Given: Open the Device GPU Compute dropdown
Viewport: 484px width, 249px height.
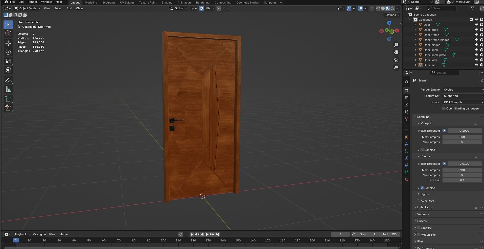Looking at the screenshot, I should click(463, 102).
